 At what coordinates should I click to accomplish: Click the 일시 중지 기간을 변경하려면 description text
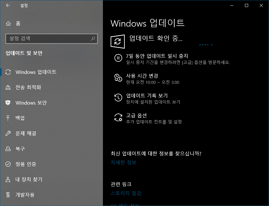pyautogui.click(x=178, y=62)
